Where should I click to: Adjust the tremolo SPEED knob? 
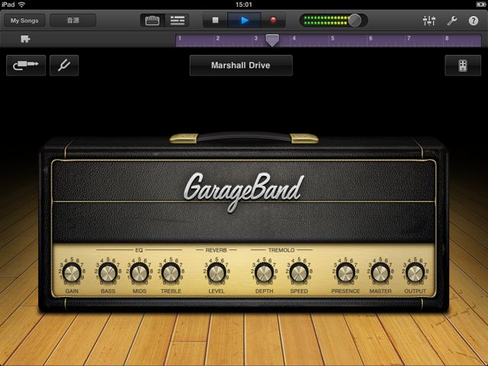point(299,273)
